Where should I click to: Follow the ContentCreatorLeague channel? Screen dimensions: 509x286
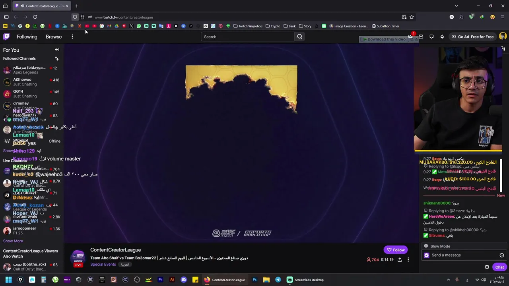click(396, 250)
